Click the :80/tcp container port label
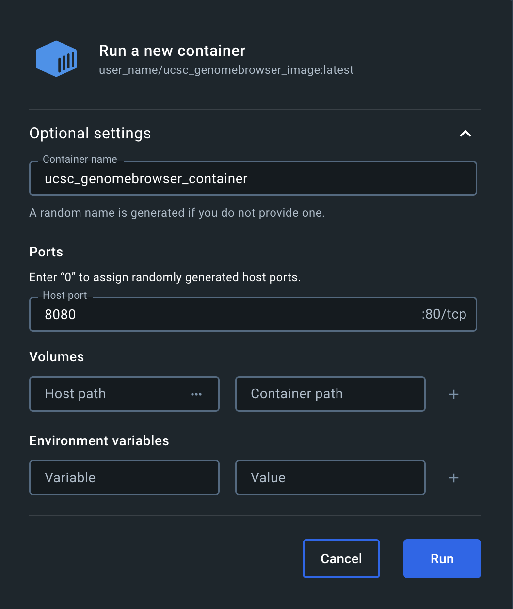Viewport: 513px width, 609px height. [443, 315]
